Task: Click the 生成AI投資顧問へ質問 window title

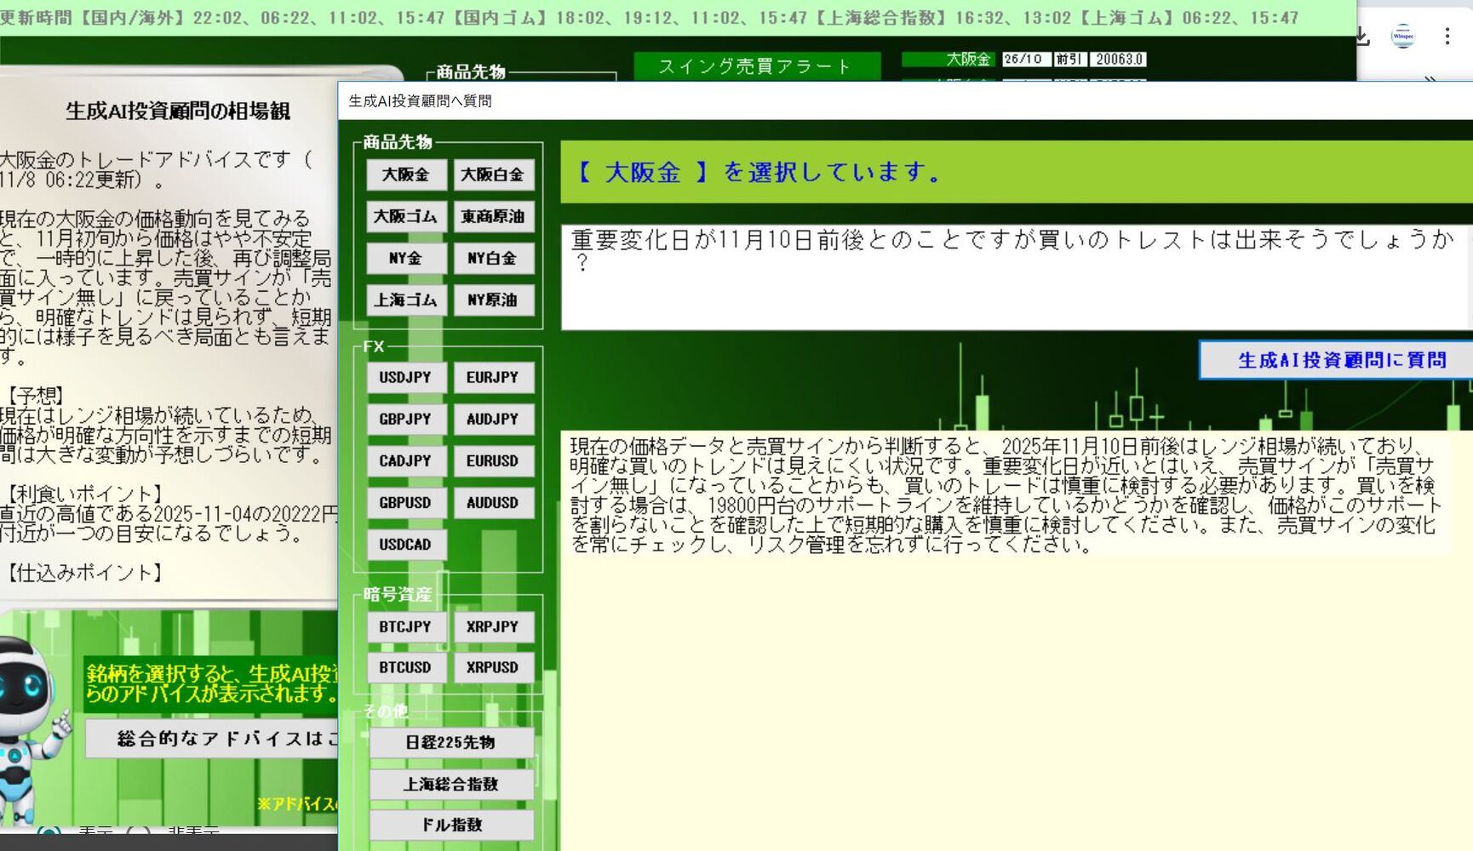Action: tap(420, 101)
